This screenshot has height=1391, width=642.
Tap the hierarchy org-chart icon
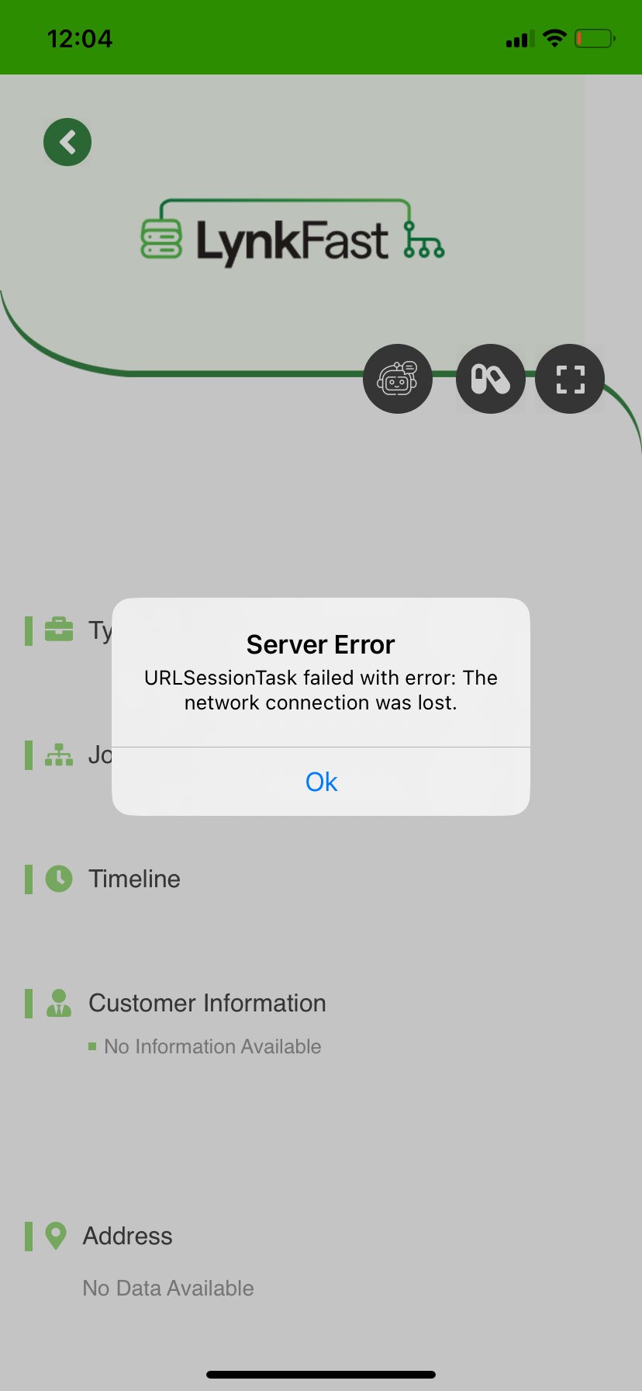[x=59, y=754]
